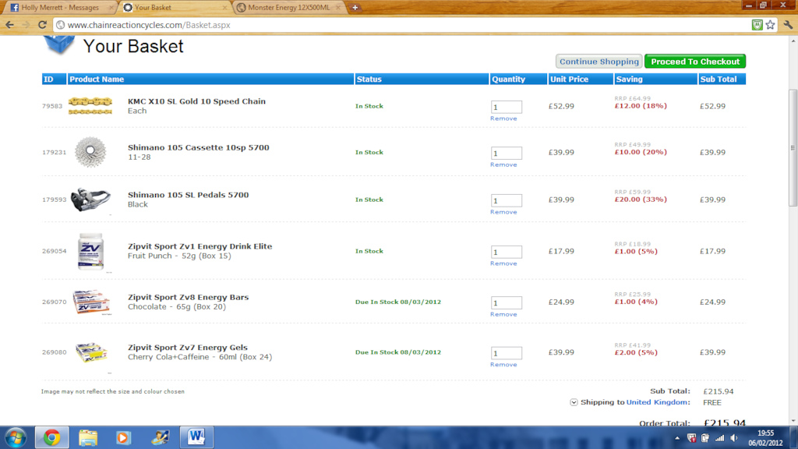798x449 pixels.
Task: Click the Zv8 energy bars box thumbnail
Action: pos(91,302)
